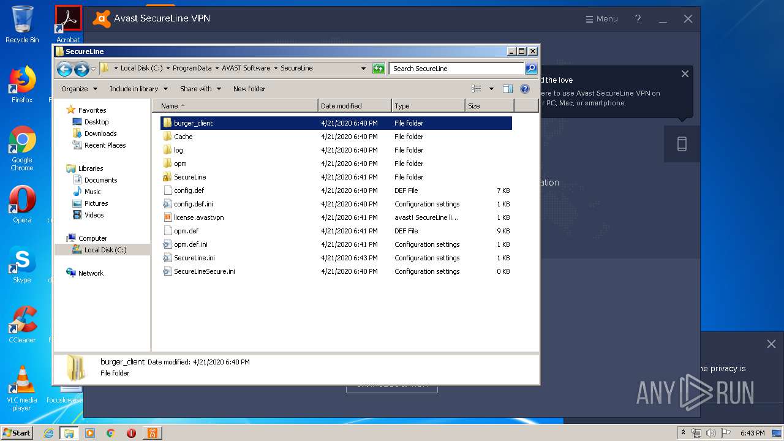Open the view options dropdown arrow
This screenshot has height=441, width=784.
coord(491,89)
